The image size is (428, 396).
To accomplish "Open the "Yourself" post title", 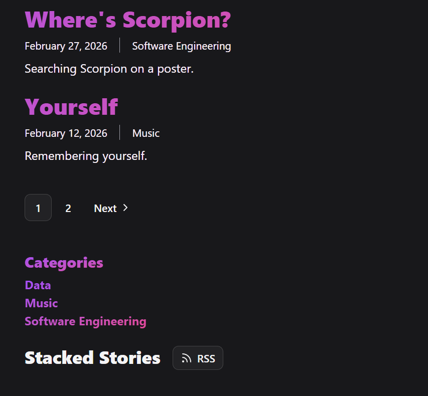I will (71, 107).
